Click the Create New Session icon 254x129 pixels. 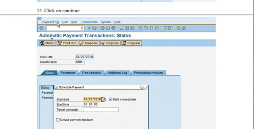(165, 28)
